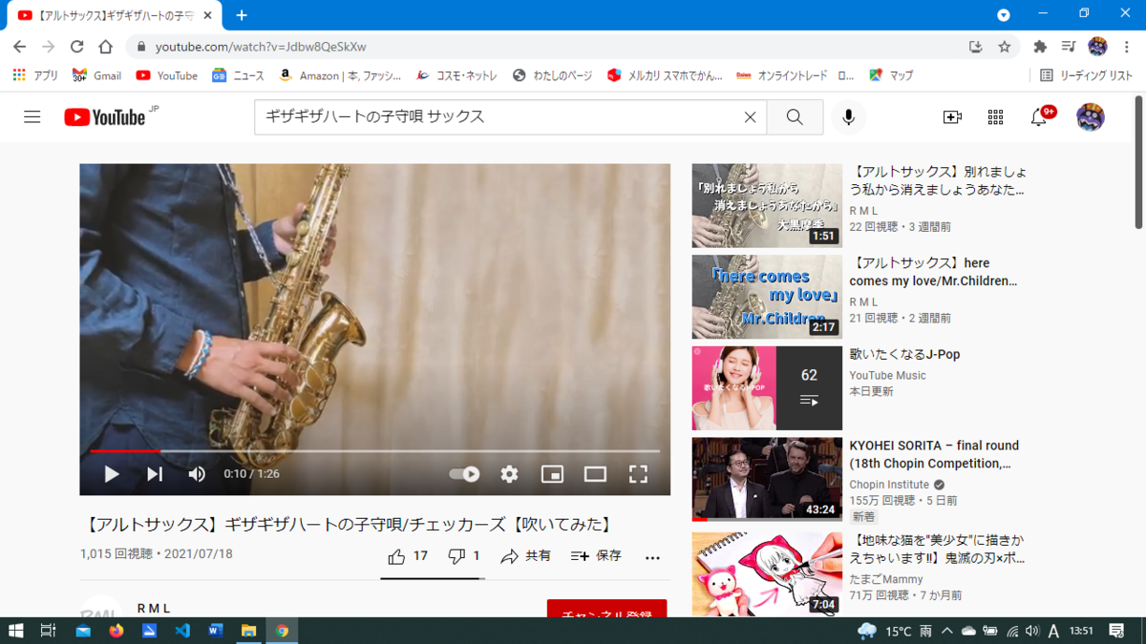Open the YouTube apps grid icon
The height and width of the screenshot is (644, 1146).
pyautogui.click(x=995, y=116)
